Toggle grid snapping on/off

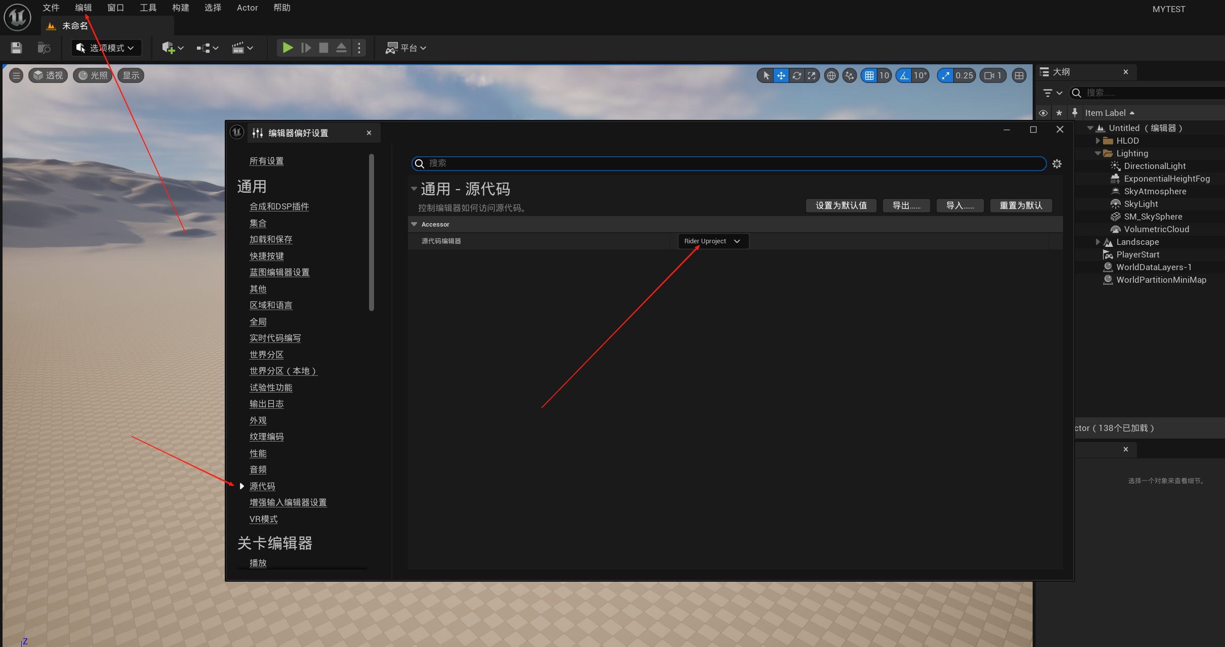[869, 75]
